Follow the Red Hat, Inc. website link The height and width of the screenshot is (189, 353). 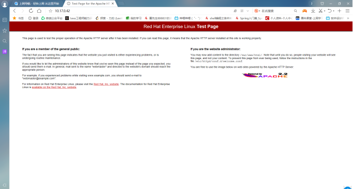tap(106, 84)
